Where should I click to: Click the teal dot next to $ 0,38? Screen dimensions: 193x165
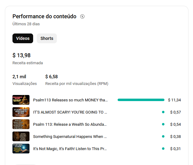163,136
